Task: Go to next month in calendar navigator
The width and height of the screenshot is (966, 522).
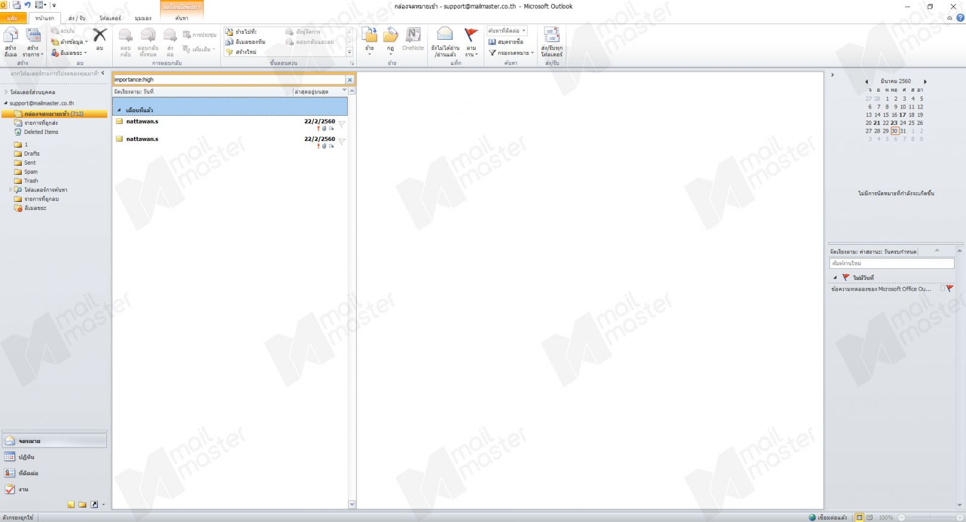Action: 925,81
